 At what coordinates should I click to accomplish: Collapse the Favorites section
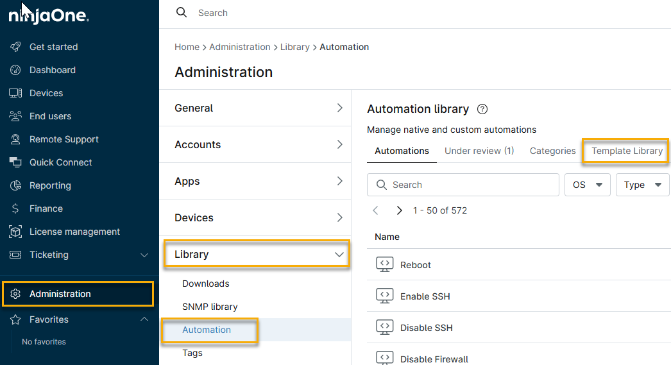[x=144, y=319]
